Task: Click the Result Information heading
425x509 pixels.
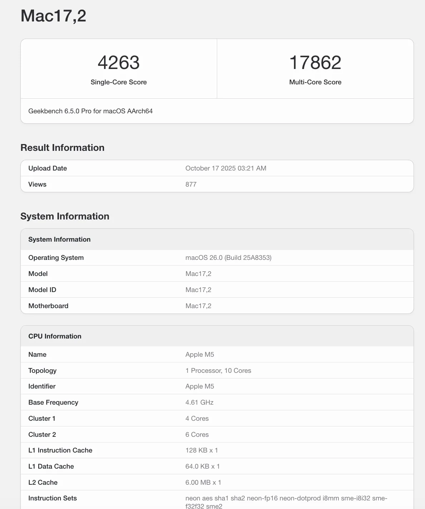Action: pyautogui.click(x=63, y=148)
